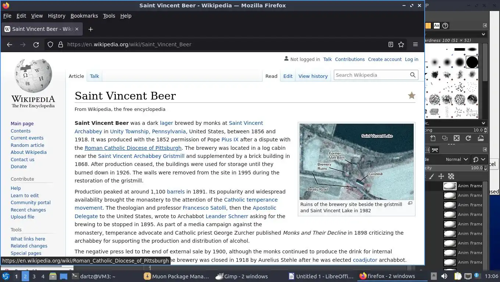The width and height of the screenshot is (500, 282).
Task: Open the Tools menu in Firefox
Action: click(109, 16)
